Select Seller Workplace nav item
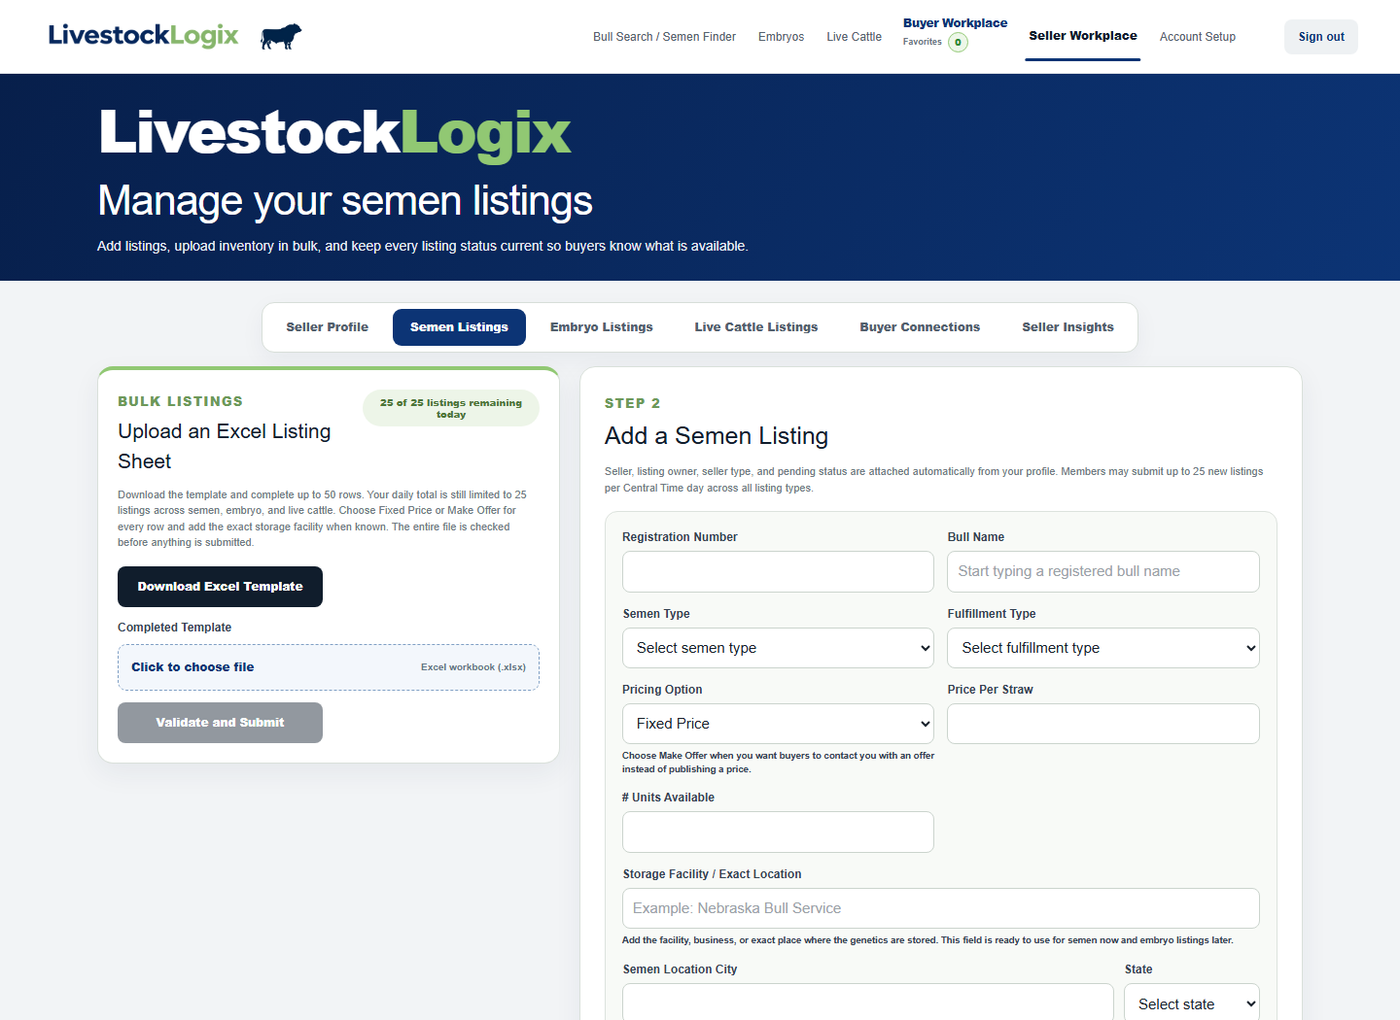1400x1020 pixels. pyautogui.click(x=1083, y=36)
